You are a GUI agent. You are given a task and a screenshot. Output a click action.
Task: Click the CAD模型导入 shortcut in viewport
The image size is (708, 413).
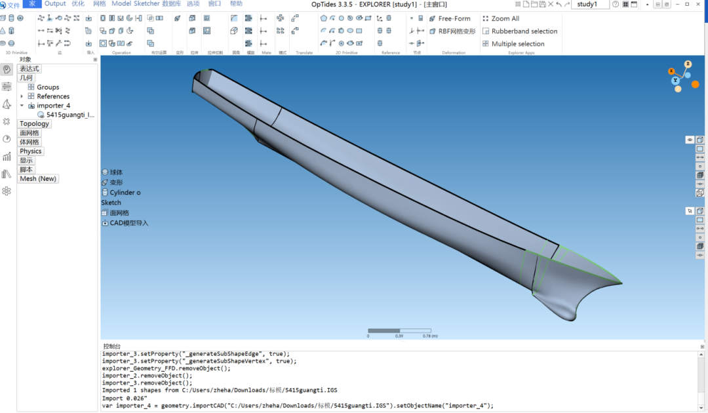tap(125, 223)
